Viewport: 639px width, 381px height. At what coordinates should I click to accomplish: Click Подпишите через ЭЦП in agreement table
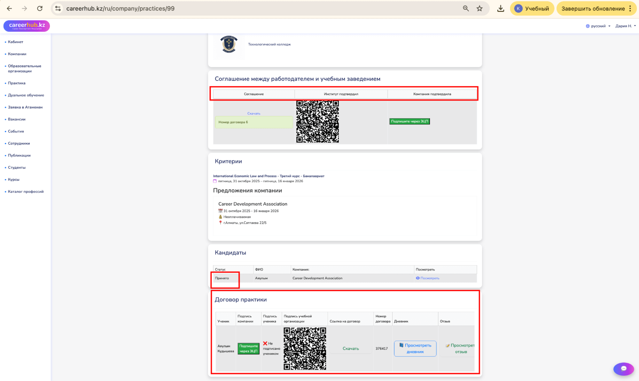[x=409, y=121]
